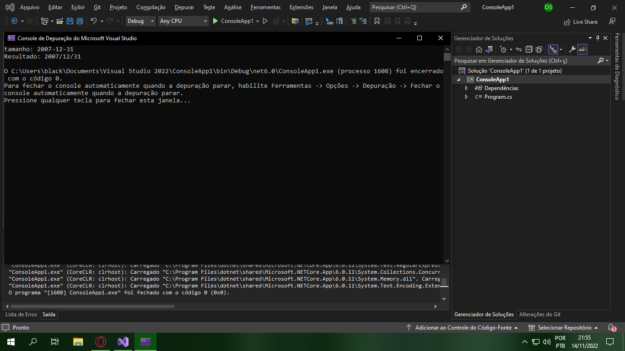The height and width of the screenshot is (351, 625).
Task: Click the Find in Files folder-search icon
Action: point(295,21)
